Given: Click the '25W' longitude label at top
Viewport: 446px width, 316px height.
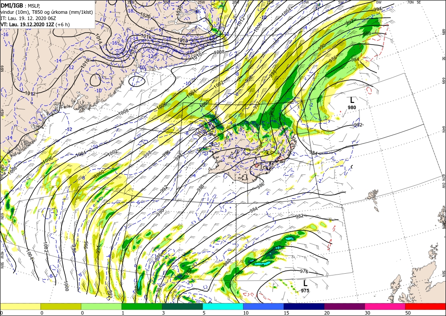Looking at the screenshot, I should click(201, 2).
